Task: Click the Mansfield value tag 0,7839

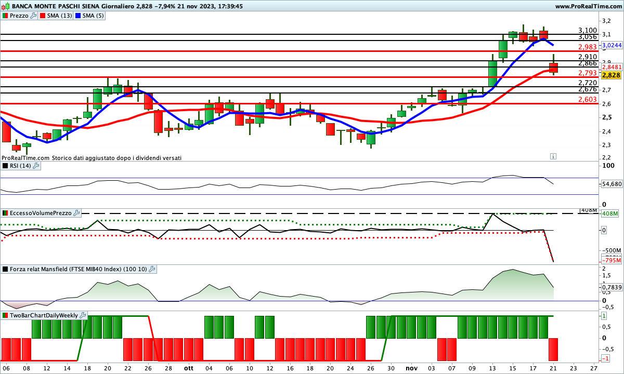Action: click(612, 287)
